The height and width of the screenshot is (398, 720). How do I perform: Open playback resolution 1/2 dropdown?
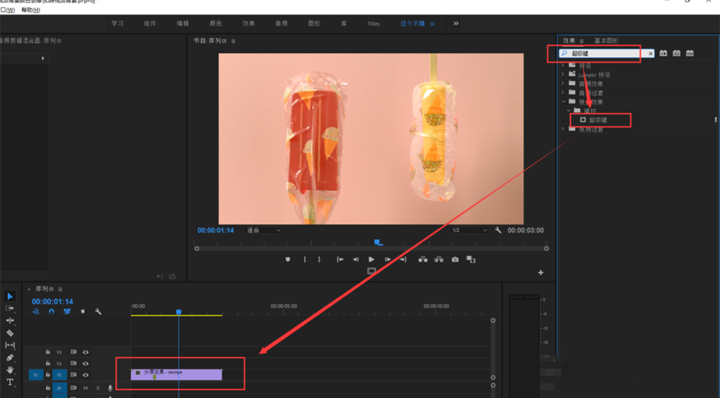(469, 230)
